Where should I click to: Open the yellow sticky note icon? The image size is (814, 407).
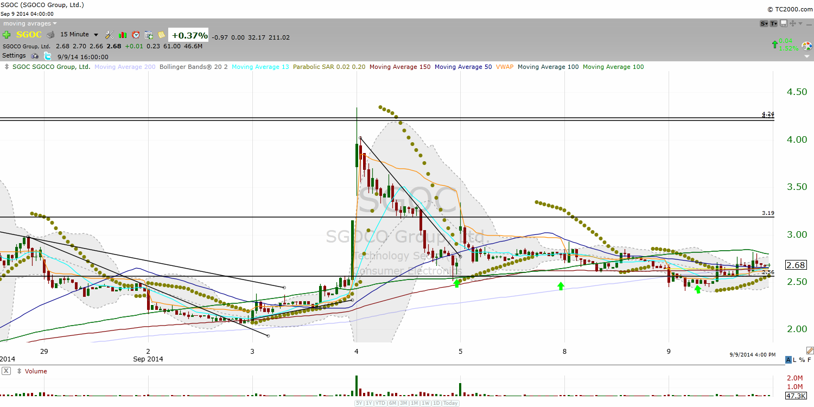tap(161, 35)
